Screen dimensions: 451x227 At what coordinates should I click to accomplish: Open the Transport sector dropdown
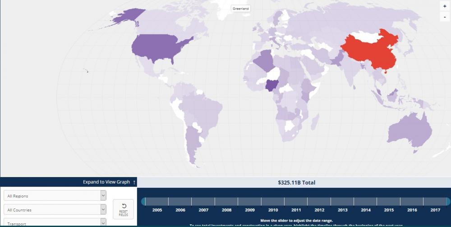coord(55,223)
